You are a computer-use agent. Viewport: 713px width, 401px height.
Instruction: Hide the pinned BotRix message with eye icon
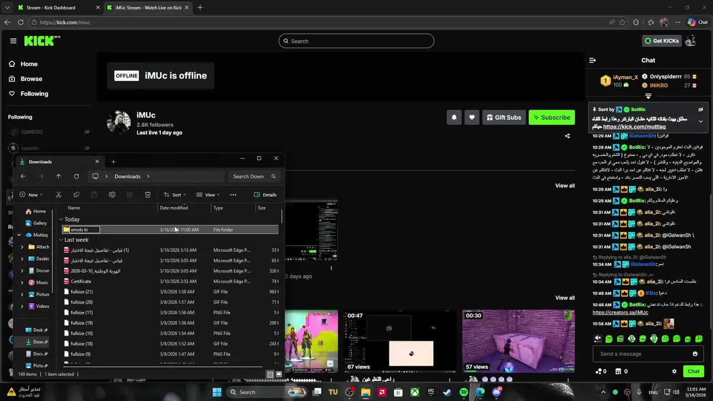click(x=701, y=110)
